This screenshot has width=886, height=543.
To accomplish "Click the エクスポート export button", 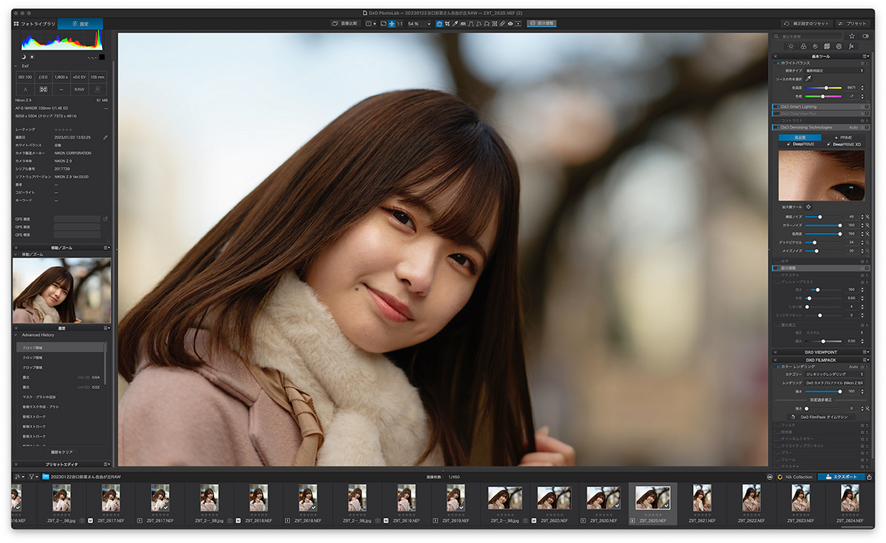I will pos(841,477).
